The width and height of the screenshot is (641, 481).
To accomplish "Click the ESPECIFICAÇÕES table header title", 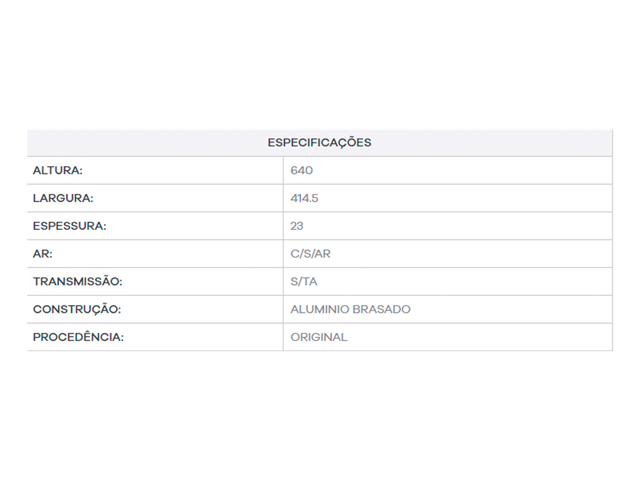I will pos(319,143).
